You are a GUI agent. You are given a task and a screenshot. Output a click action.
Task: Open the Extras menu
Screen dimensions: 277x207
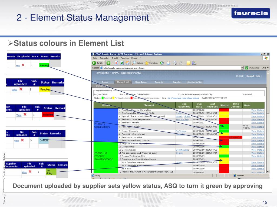point(134,58)
